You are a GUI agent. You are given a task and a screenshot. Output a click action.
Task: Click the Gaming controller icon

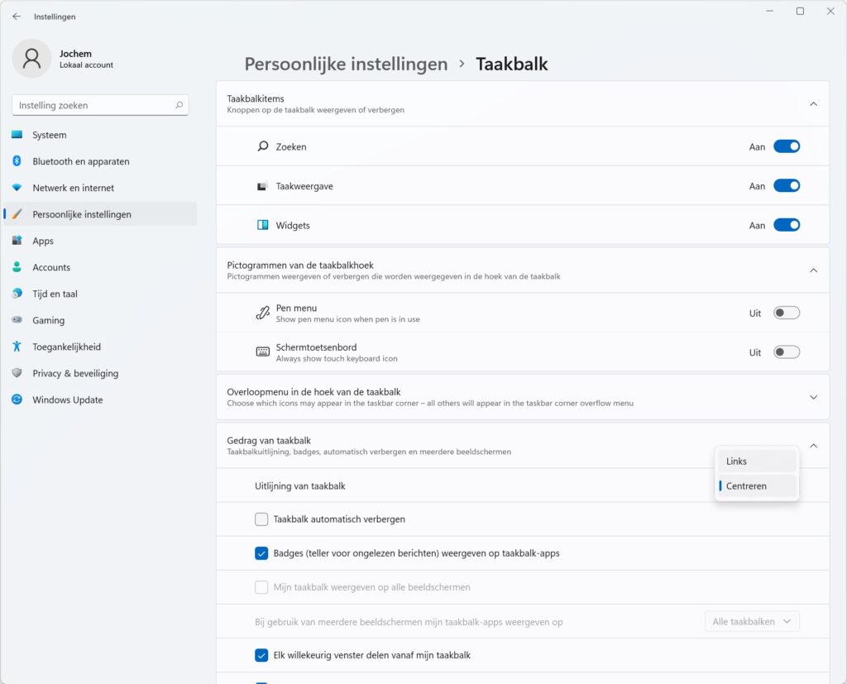pyautogui.click(x=17, y=320)
